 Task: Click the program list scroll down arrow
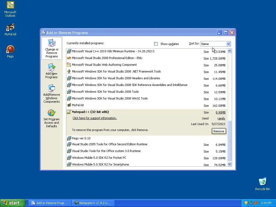(229, 164)
